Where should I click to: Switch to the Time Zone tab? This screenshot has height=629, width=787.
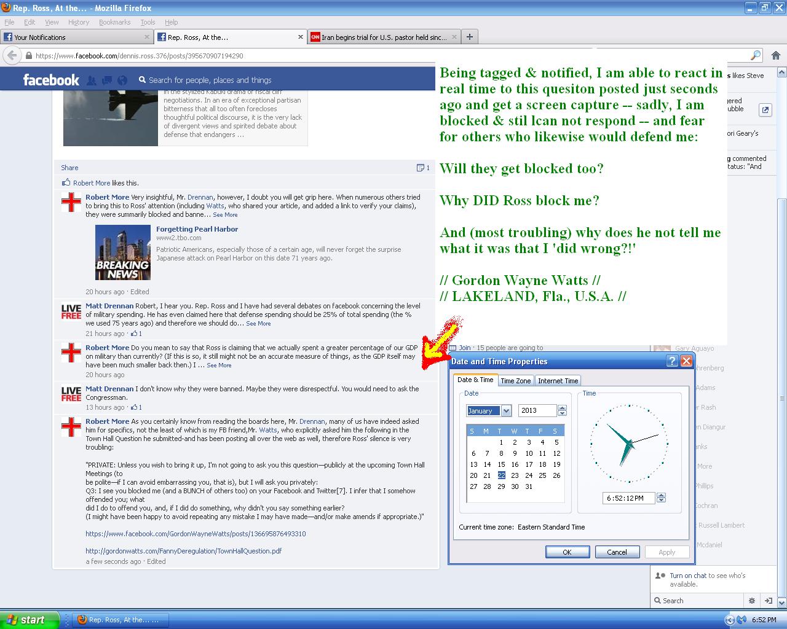[515, 381]
